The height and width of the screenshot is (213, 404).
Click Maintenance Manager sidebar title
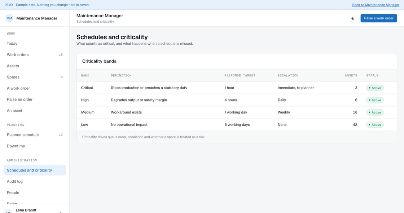[36, 18]
